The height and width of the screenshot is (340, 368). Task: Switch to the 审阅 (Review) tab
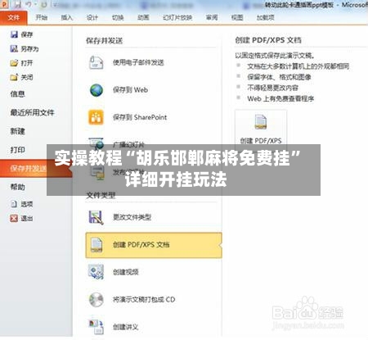point(212,17)
